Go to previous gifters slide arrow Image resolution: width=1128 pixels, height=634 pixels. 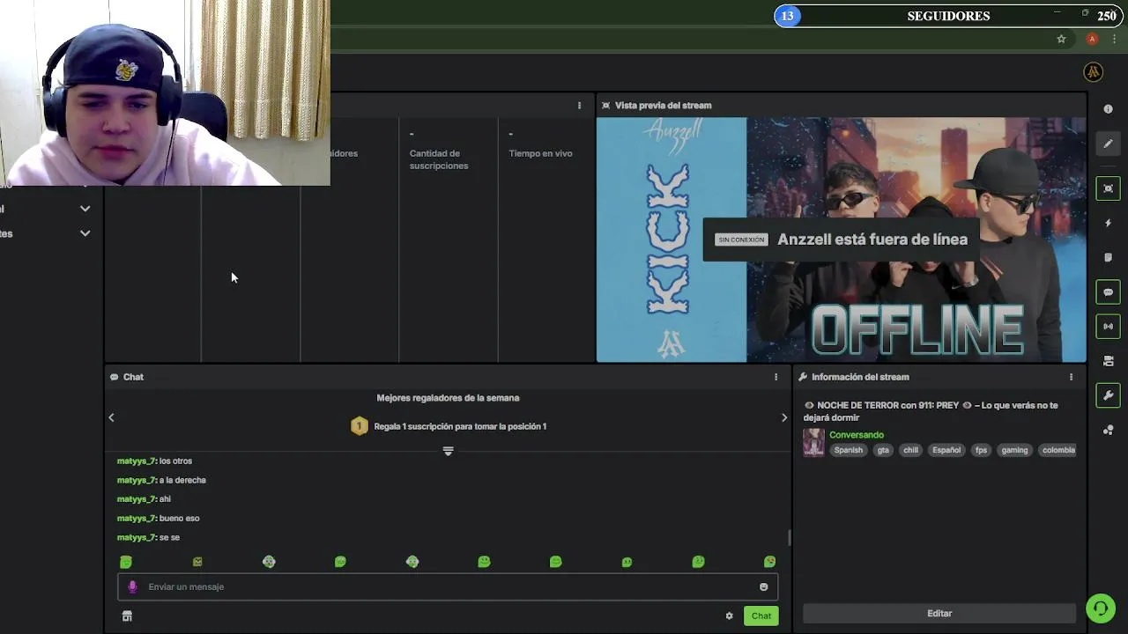click(111, 417)
